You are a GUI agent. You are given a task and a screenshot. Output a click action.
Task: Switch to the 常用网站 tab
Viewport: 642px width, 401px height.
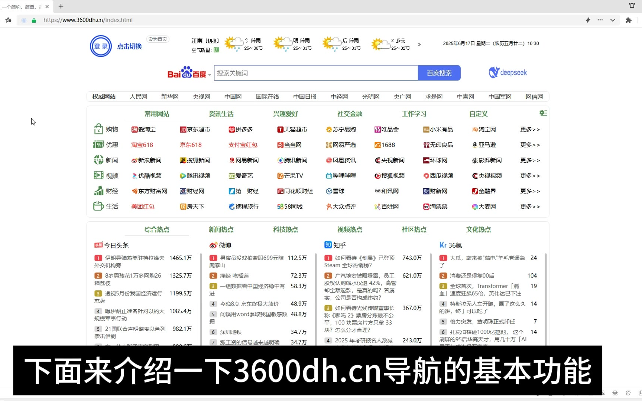tap(157, 114)
